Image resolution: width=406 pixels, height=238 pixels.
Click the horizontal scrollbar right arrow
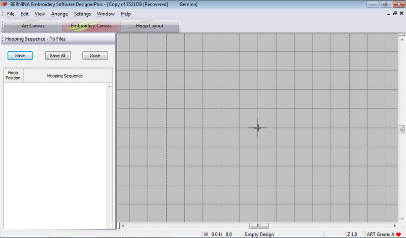click(x=395, y=226)
